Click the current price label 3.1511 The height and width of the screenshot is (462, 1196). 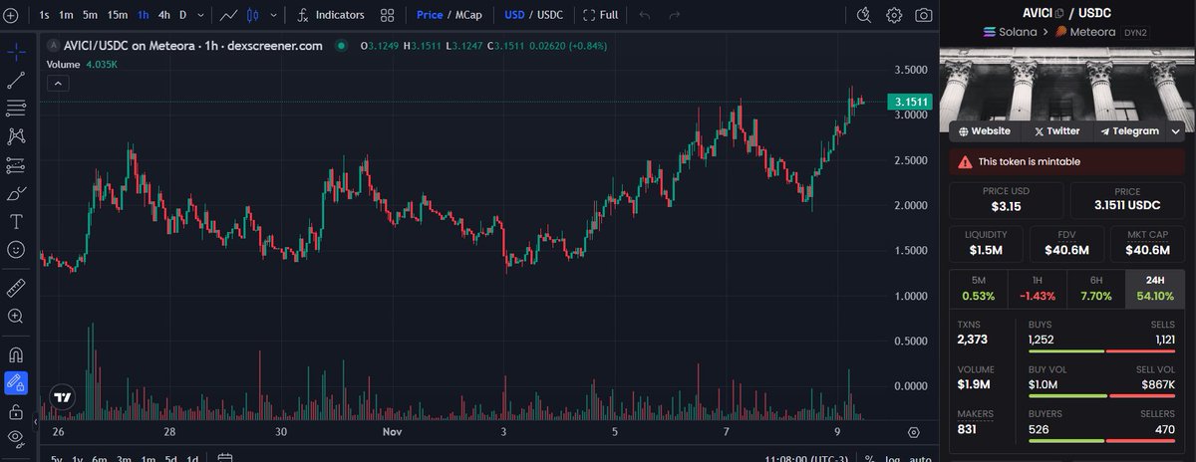[x=911, y=102]
